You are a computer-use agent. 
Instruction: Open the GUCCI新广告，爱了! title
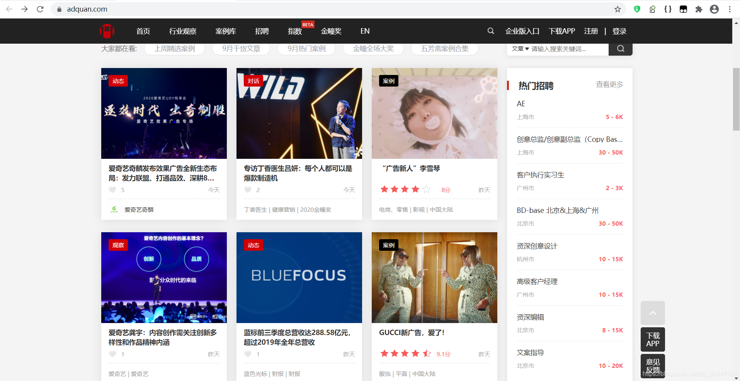412,333
